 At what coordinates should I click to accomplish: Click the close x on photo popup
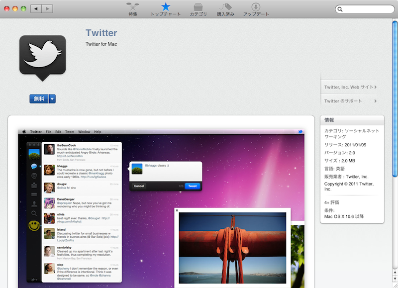pos(177,210)
